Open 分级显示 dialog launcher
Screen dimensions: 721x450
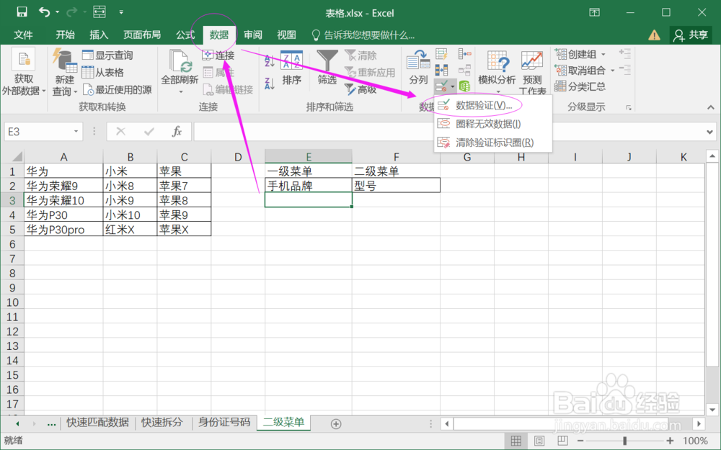(x=629, y=107)
